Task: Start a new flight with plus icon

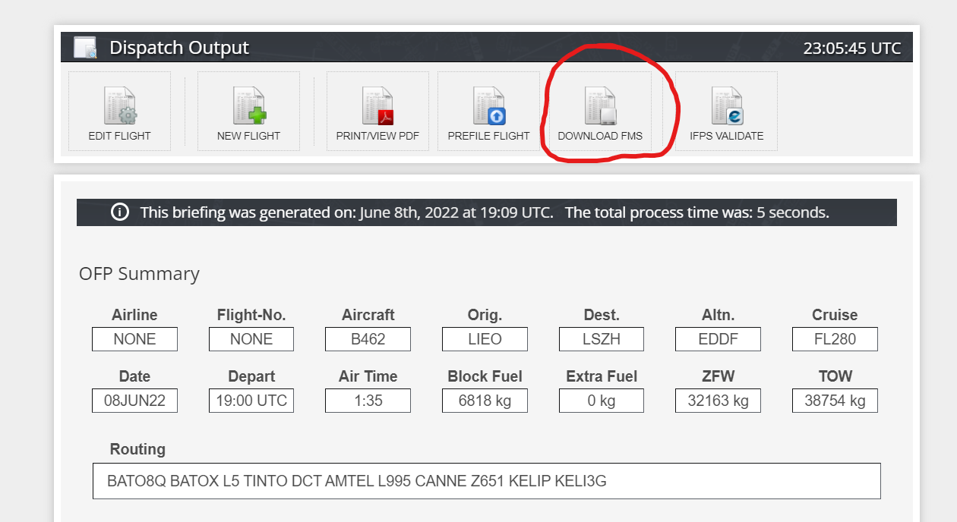Action: (x=248, y=107)
